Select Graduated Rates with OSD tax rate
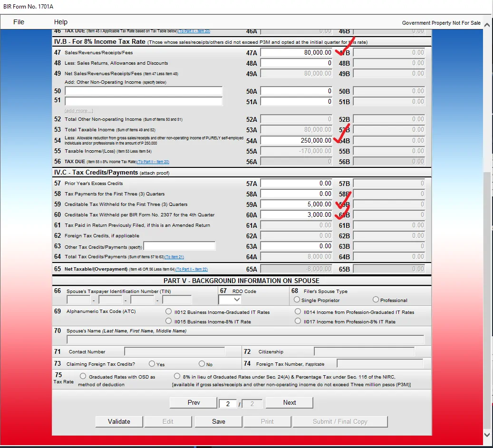This screenshot has width=493, height=448. click(x=83, y=376)
